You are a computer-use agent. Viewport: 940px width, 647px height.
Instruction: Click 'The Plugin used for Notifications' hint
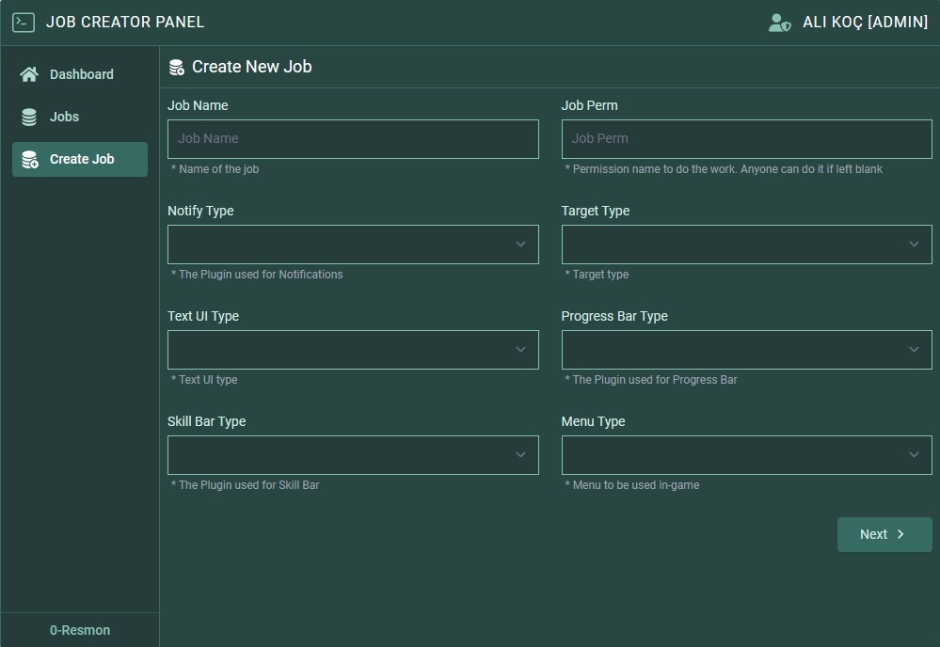[x=257, y=275]
